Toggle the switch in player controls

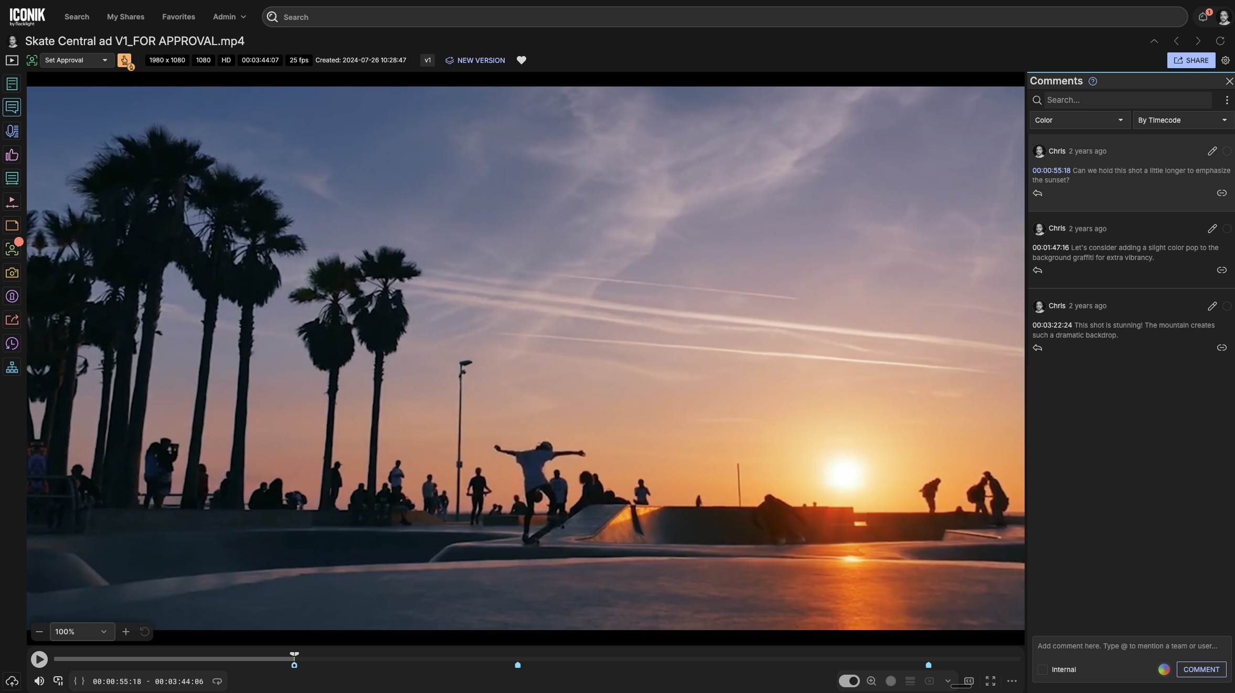849,681
